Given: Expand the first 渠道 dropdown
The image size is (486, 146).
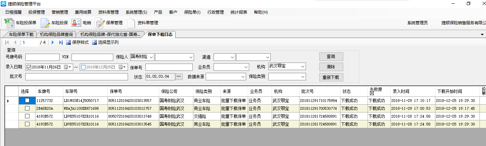Looking at the screenshot, I should (x=232, y=57).
